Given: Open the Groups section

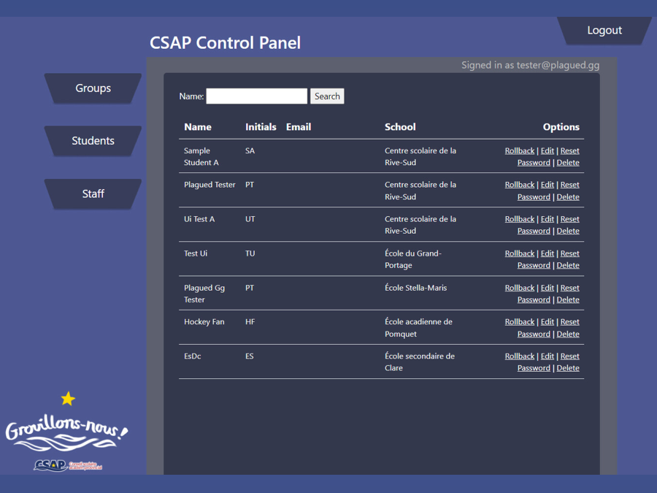Looking at the screenshot, I should pos(93,88).
